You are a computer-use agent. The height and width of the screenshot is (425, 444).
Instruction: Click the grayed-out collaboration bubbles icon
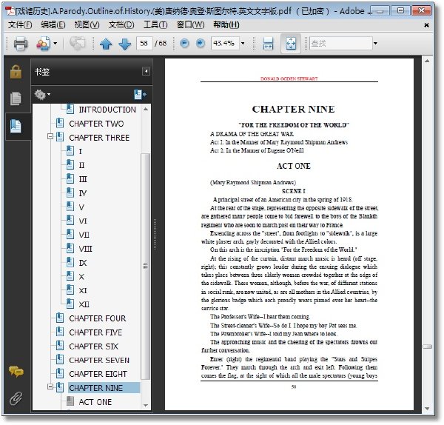77,43
